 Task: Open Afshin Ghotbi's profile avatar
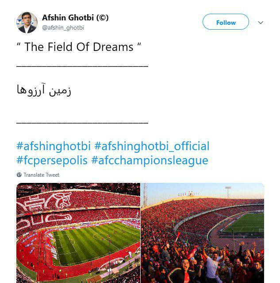tap(27, 23)
